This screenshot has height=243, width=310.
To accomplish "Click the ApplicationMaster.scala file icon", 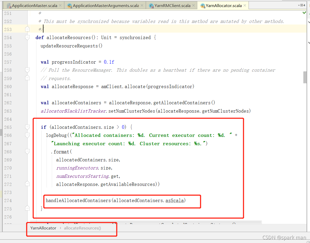I will (9, 6).
